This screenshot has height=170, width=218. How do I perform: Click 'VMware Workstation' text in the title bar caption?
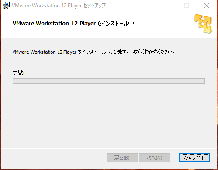[x=36, y=6]
